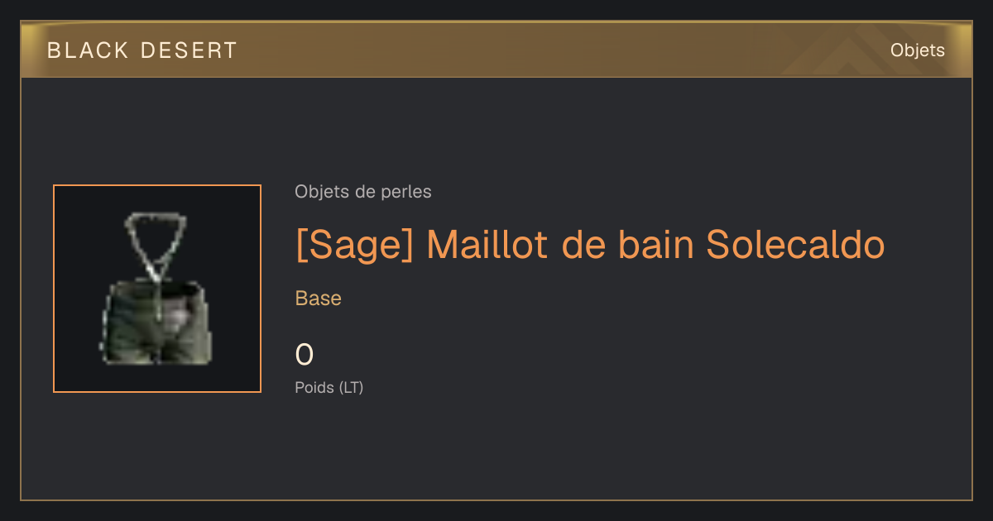Select the word BLACK in the header

point(88,50)
